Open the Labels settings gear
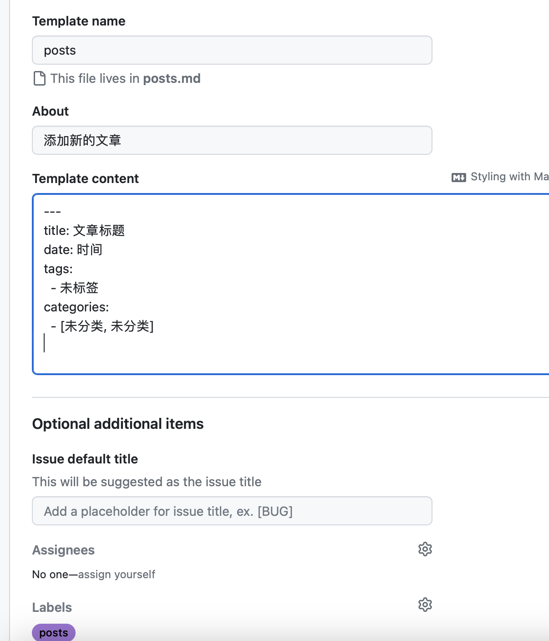The height and width of the screenshot is (641, 549). tap(425, 605)
